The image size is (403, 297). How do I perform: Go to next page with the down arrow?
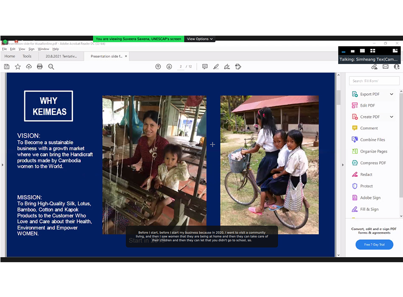coord(169,67)
